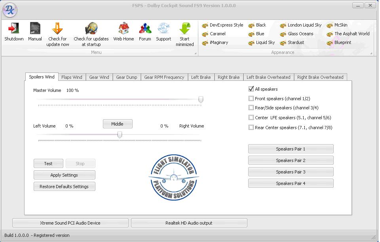
Task: Apply the Liquid Sky skin
Action: [262, 42]
